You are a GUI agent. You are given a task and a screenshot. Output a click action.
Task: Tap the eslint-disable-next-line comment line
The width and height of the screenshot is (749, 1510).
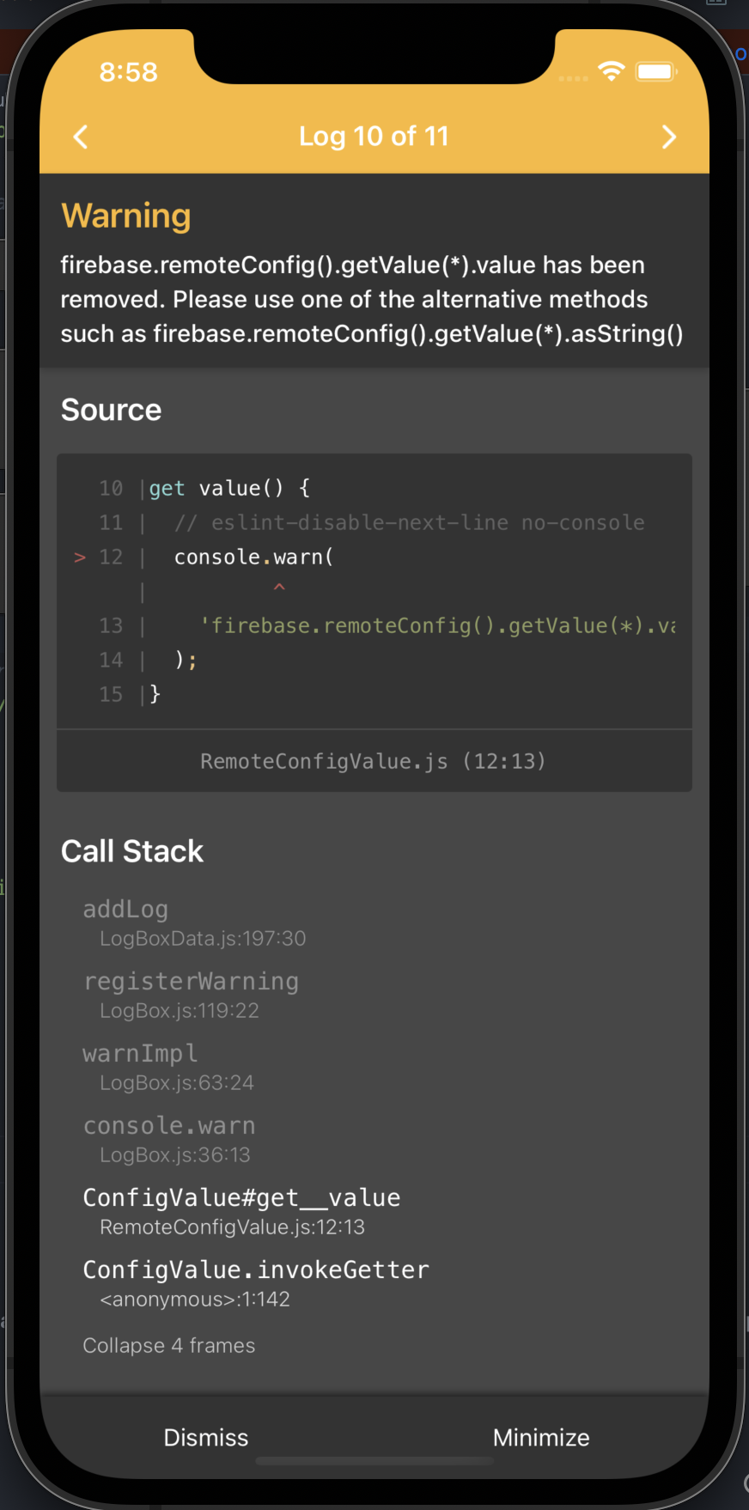(x=409, y=522)
